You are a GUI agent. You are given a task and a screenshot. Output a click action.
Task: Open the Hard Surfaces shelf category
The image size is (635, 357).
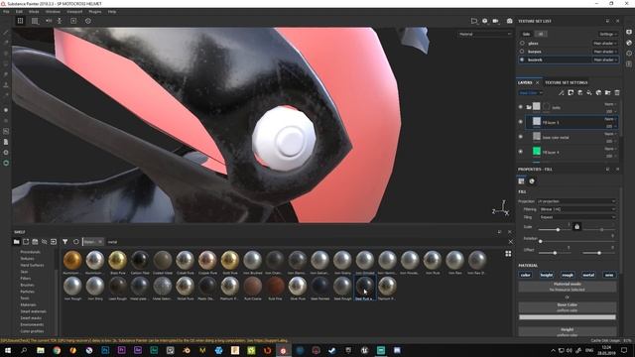pyautogui.click(x=32, y=265)
